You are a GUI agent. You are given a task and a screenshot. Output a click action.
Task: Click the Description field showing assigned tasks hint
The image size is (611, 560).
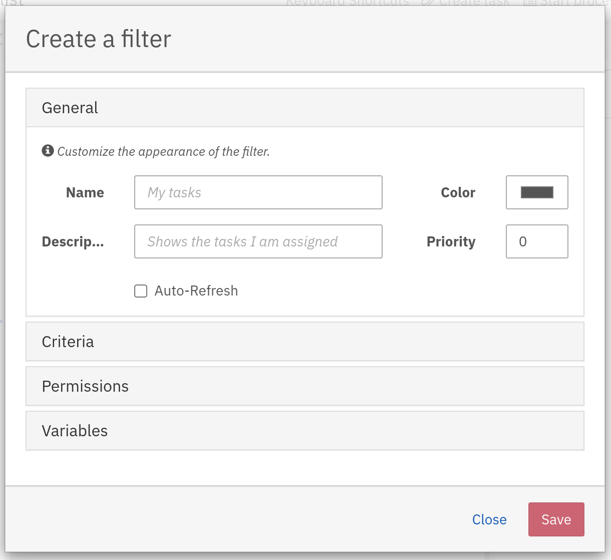coord(258,241)
